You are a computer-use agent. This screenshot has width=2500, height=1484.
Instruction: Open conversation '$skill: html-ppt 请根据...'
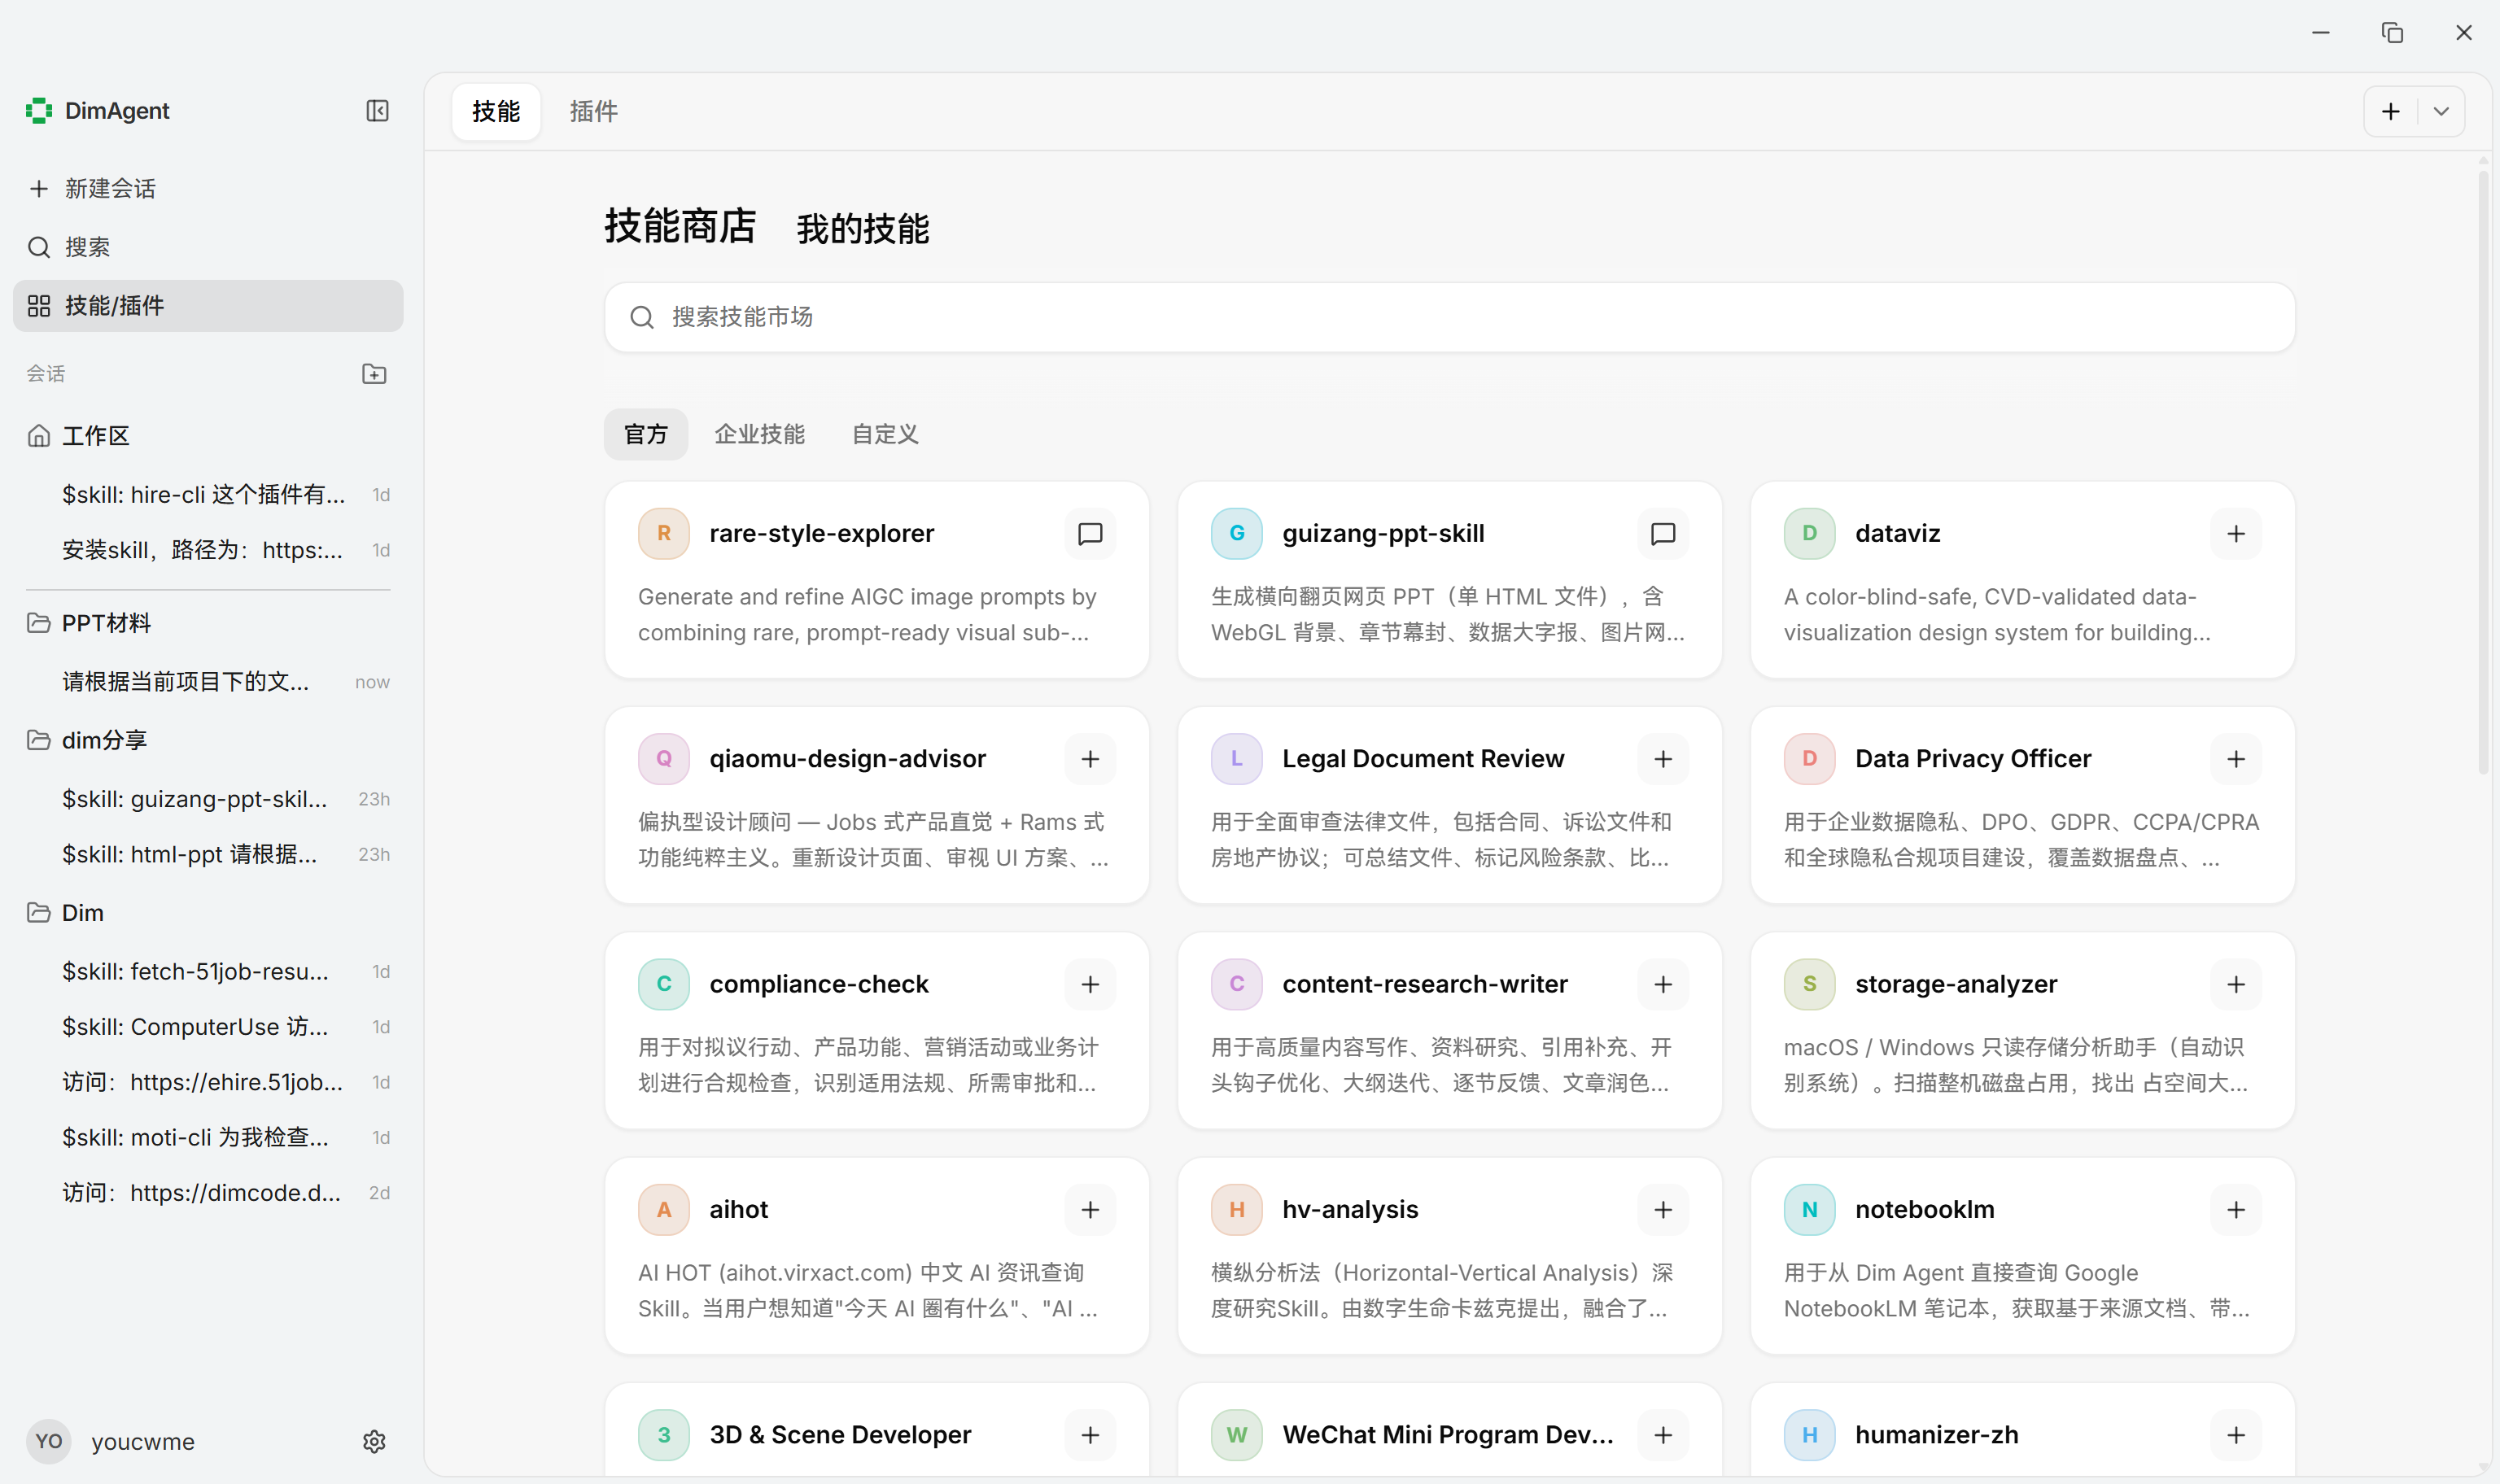click(x=208, y=854)
